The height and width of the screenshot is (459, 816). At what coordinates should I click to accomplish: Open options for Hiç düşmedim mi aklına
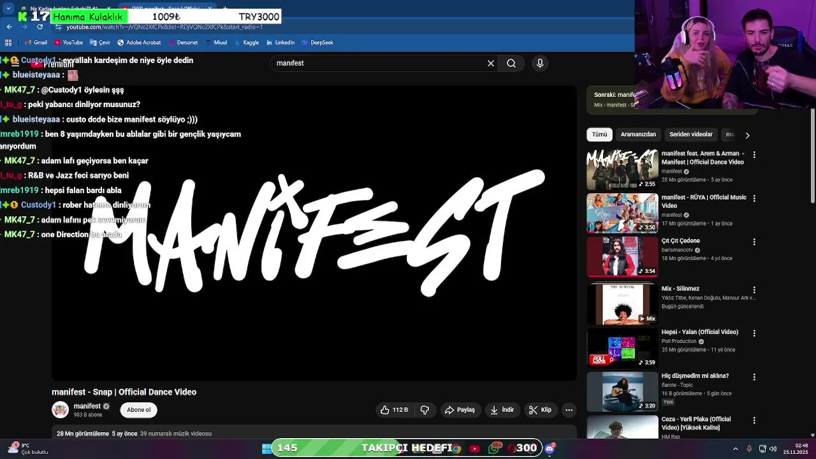coord(754,377)
